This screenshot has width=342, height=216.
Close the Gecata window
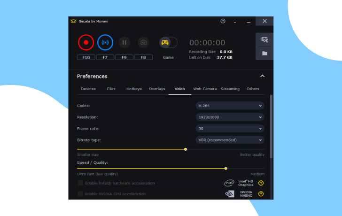click(x=264, y=21)
